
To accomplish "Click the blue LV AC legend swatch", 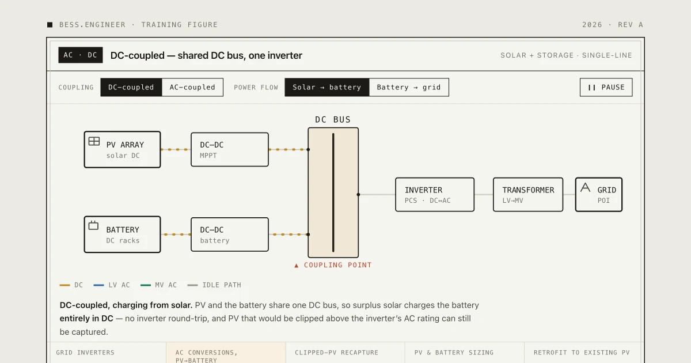I will 99,285.
